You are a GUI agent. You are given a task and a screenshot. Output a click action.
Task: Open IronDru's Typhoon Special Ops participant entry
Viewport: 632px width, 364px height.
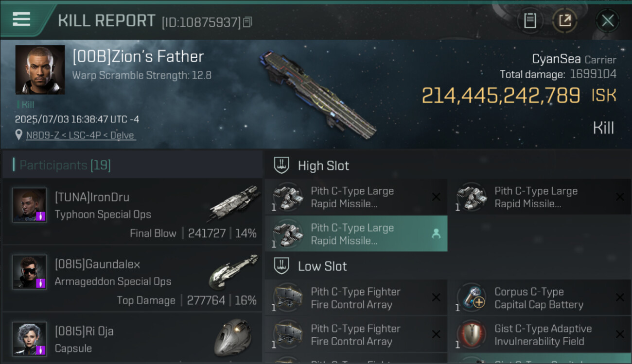[x=132, y=212]
